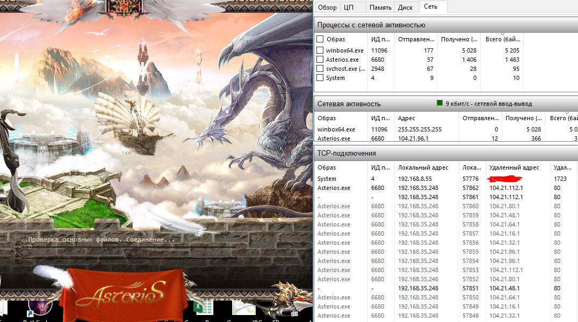The width and height of the screenshot is (578, 322).
Task: Select TCP connection row with local port 57849
Action: (446, 306)
